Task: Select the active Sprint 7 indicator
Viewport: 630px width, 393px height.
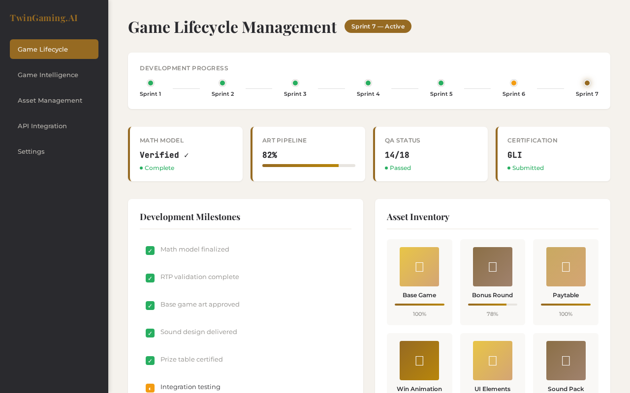Action: [587, 83]
